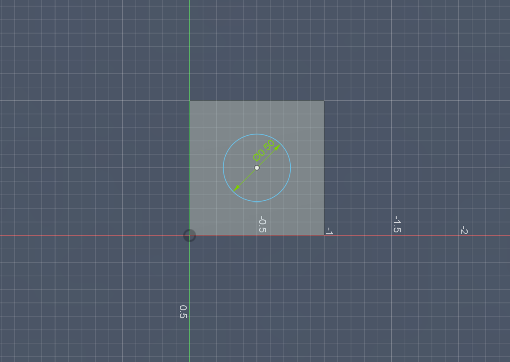The height and width of the screenshot is (362, 510).
Task: Click the -1.5 axis label
Action: point(396,224)
